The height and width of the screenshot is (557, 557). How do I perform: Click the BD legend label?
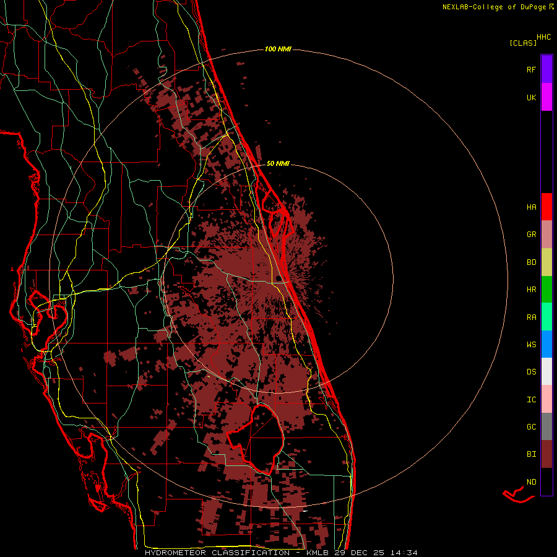[x=531, y=262]
